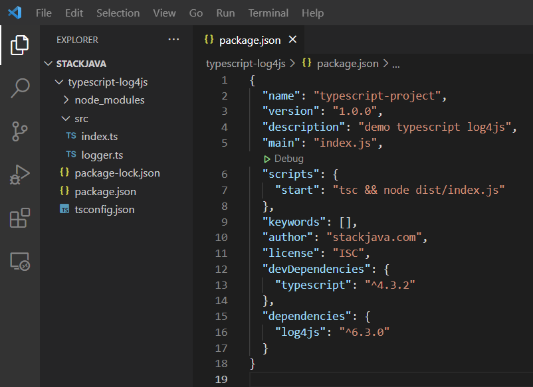Click typescript-log4js in the breadcrumb
Screen dimensions: 533x387
[246, 64]
